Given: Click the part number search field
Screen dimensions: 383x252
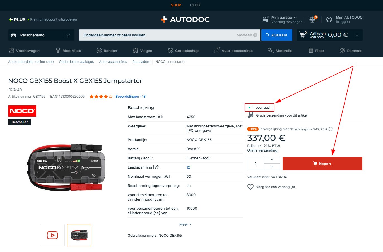Looking at the screenshot, I should click(x=170, y=35).
